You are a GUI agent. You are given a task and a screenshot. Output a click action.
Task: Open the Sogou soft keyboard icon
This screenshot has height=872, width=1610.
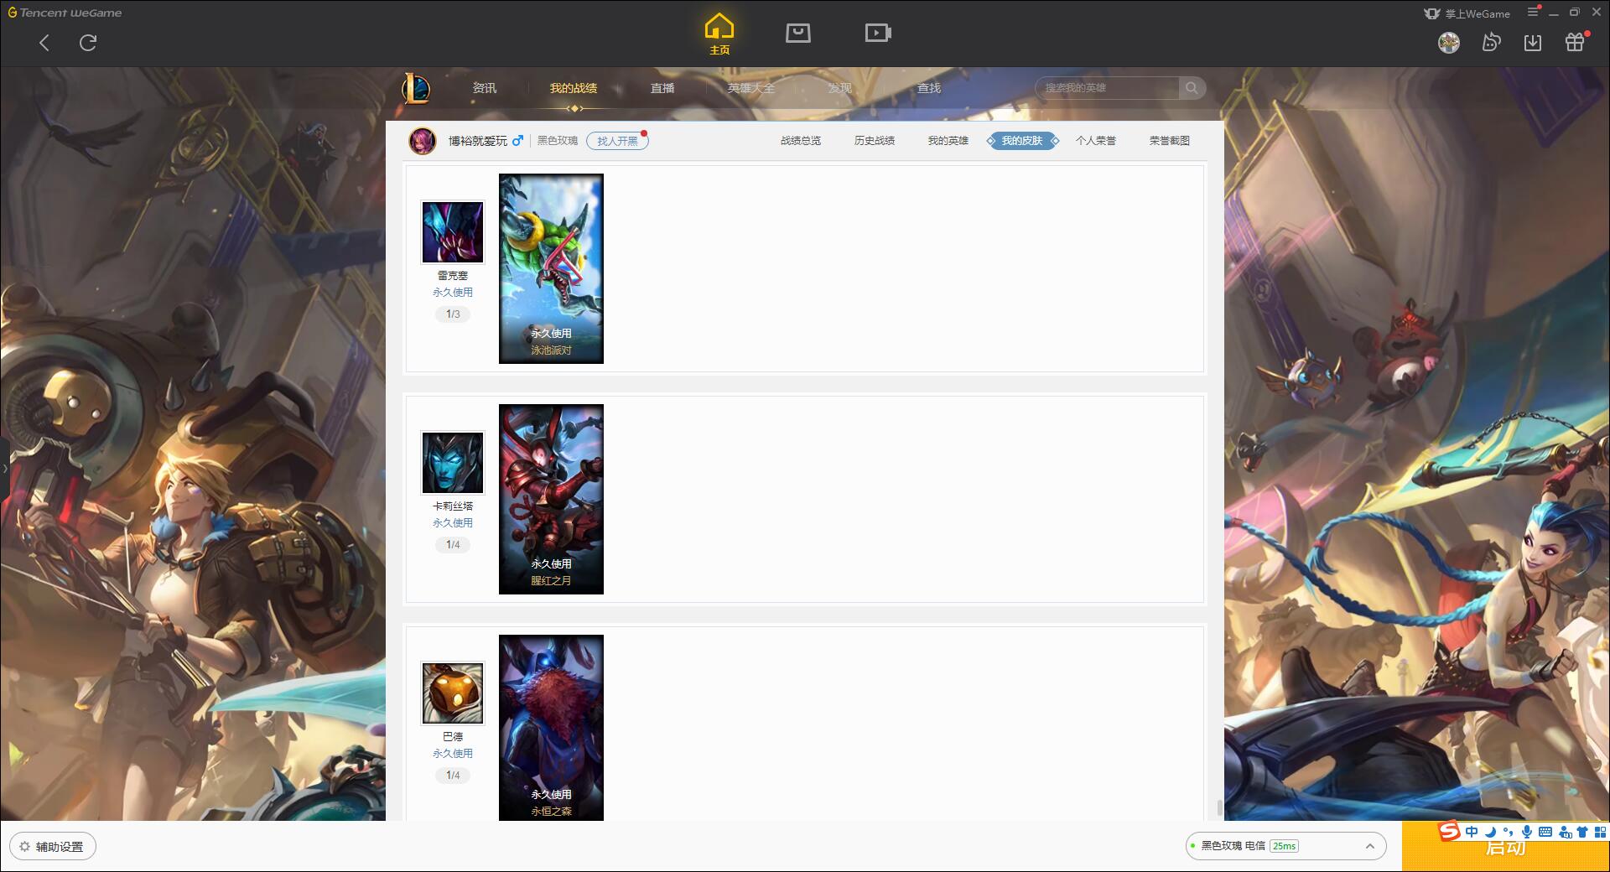(1545, 832)
